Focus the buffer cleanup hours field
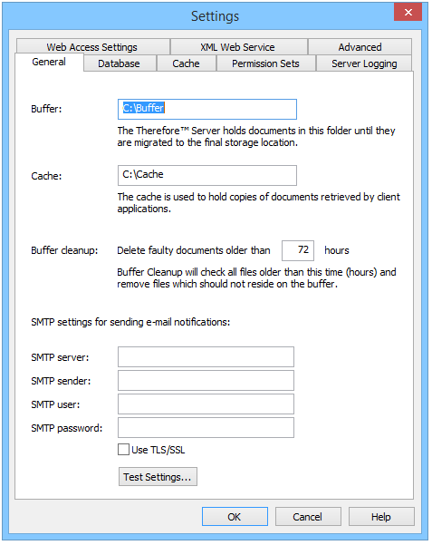 point(298,250)
